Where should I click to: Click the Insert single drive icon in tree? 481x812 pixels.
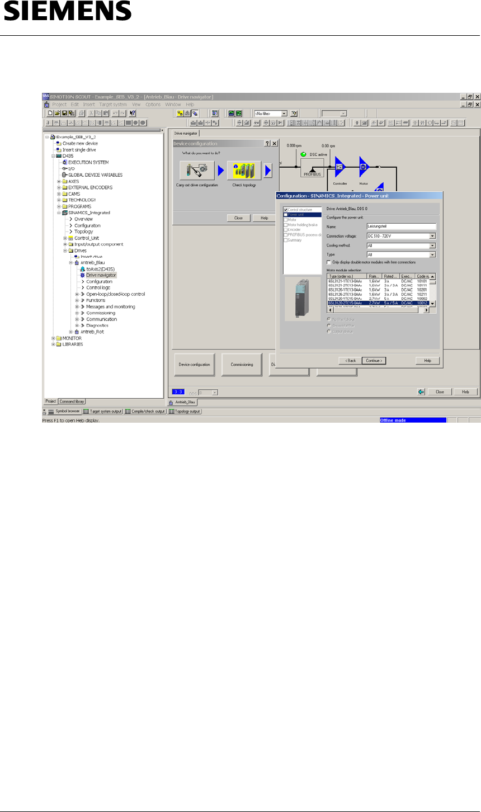[x=58, y=150]
